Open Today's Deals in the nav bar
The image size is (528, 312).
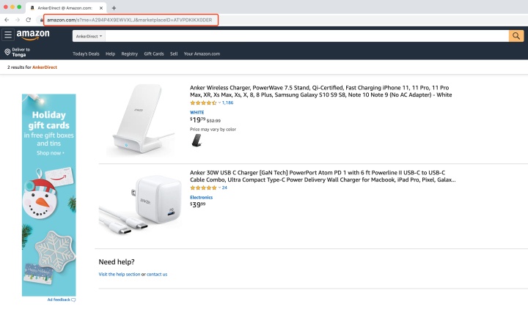(86, 53)
